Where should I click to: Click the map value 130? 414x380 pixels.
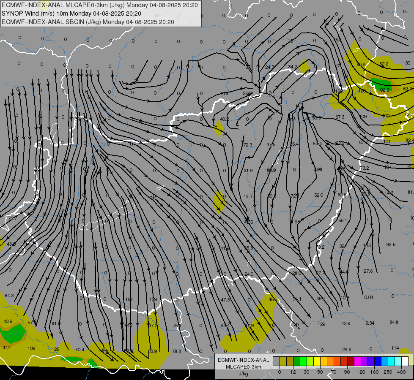click(407, 63)
